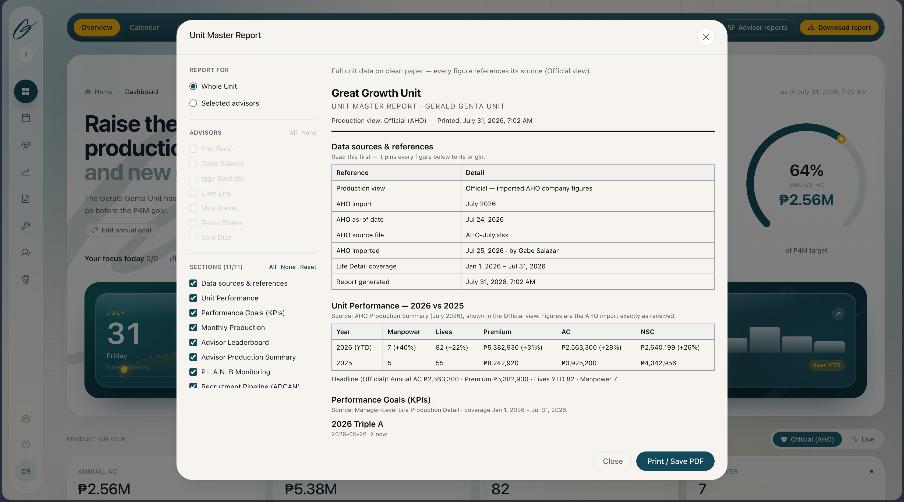The height and width of the screenshot is (502, 904).
Task: Click the Dashboard breadcrumb
Action: [x=142, y=91]
